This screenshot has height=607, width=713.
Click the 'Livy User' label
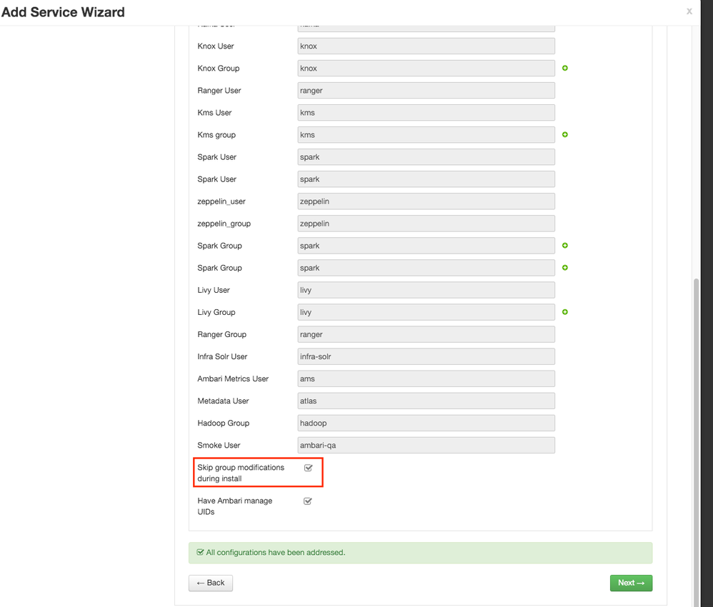(214, 290)
